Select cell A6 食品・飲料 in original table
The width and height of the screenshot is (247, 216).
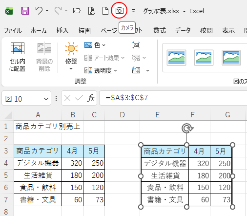(38, 188)
